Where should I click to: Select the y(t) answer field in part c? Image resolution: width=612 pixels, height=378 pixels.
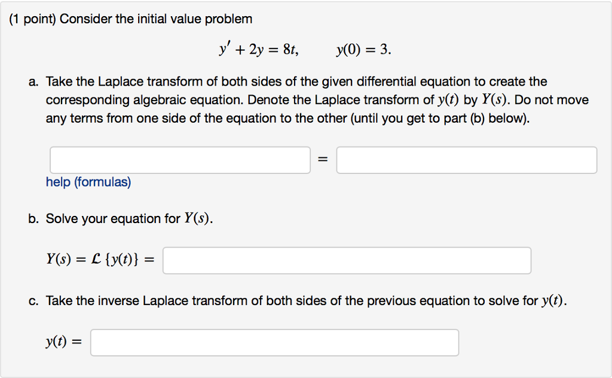pyautogui.click(x=274, y=342)
